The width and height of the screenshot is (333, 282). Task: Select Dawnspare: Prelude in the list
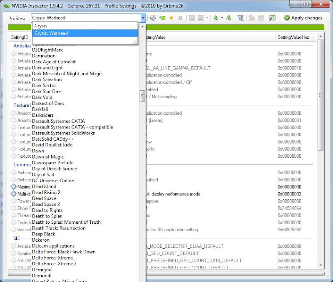pos(53,163)
